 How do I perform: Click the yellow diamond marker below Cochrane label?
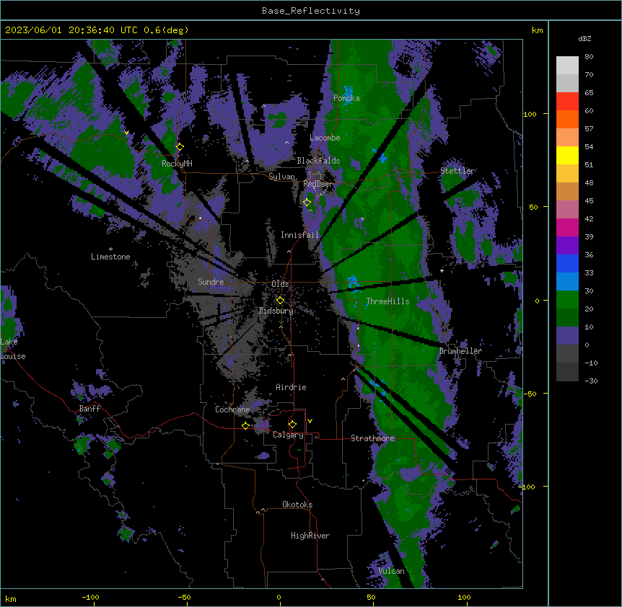click(245, 426)
